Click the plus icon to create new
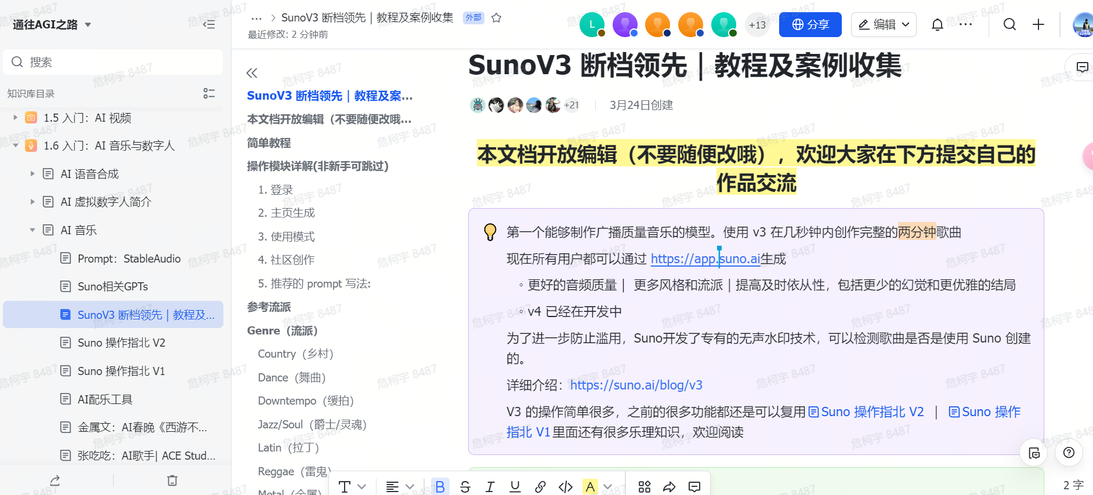Image resolution: width=1093 pixels, height=495 pixels. tap(1038, 24)
